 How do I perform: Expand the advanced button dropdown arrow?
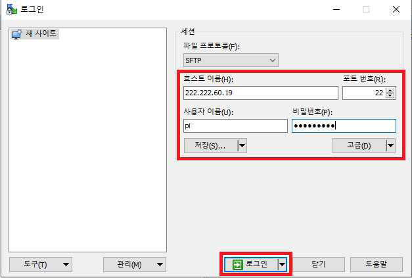pos(391,145)
